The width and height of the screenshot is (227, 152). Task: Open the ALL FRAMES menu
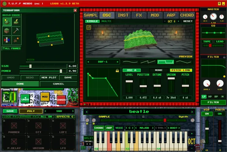click(12, 48)
